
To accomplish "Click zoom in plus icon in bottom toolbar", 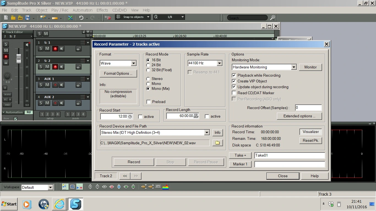I will (x=90, y=187).
